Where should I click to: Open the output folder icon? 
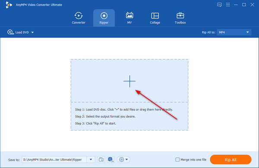[x=101, y=159]
